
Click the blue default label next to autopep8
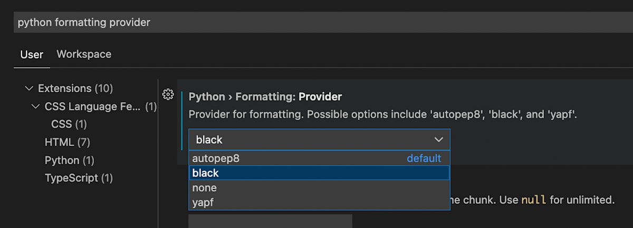pos(424,158)
